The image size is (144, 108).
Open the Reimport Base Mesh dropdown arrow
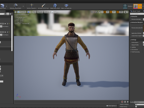[23, 6]
